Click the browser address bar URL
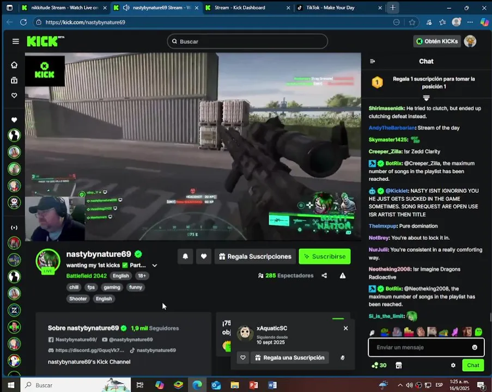This screenshot has width=492, height=392. click(x=86, y=22)
